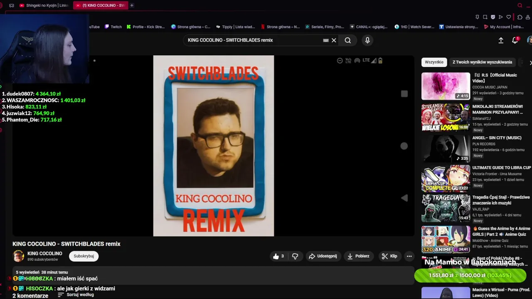Click the donation goal progress bar 1 551,80 zł

tap(470, 275)
